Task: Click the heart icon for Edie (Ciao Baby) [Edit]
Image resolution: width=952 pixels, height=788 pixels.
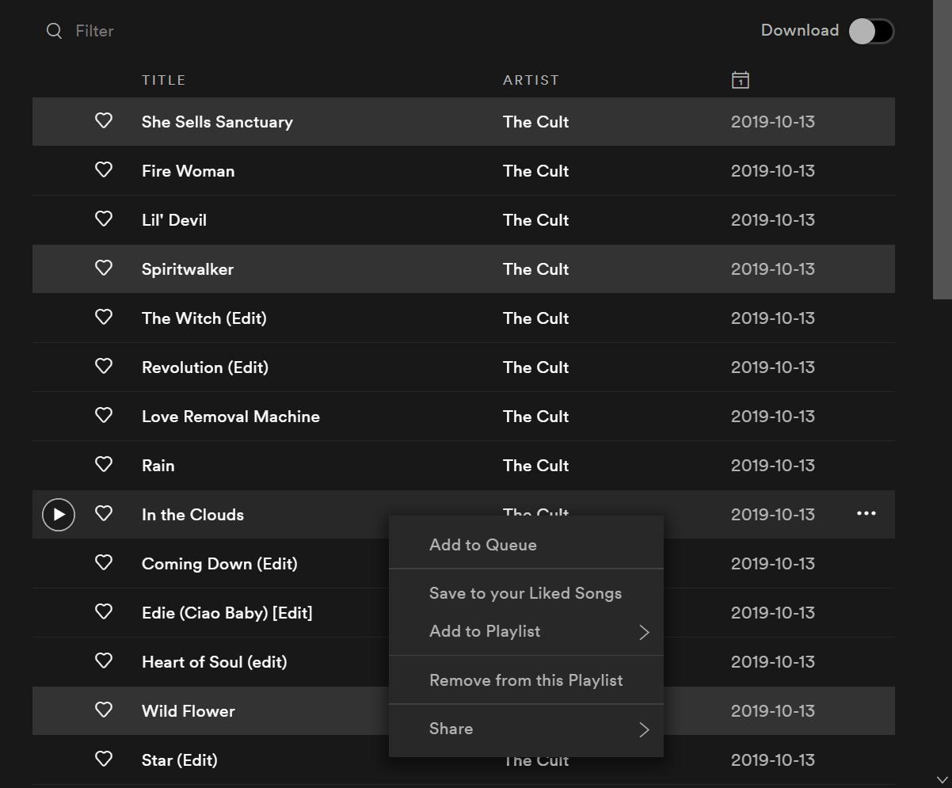Action: click(104, 611)
